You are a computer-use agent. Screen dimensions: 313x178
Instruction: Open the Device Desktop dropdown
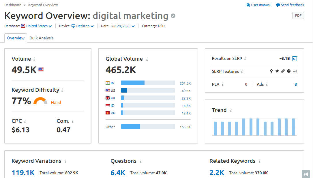click(x=83, y=26)
